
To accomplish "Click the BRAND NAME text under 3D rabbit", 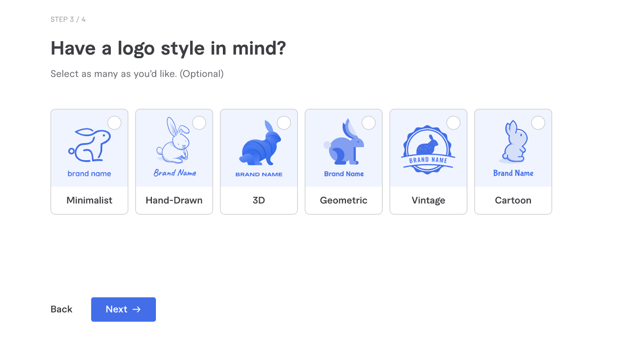I will coord(259,174).
